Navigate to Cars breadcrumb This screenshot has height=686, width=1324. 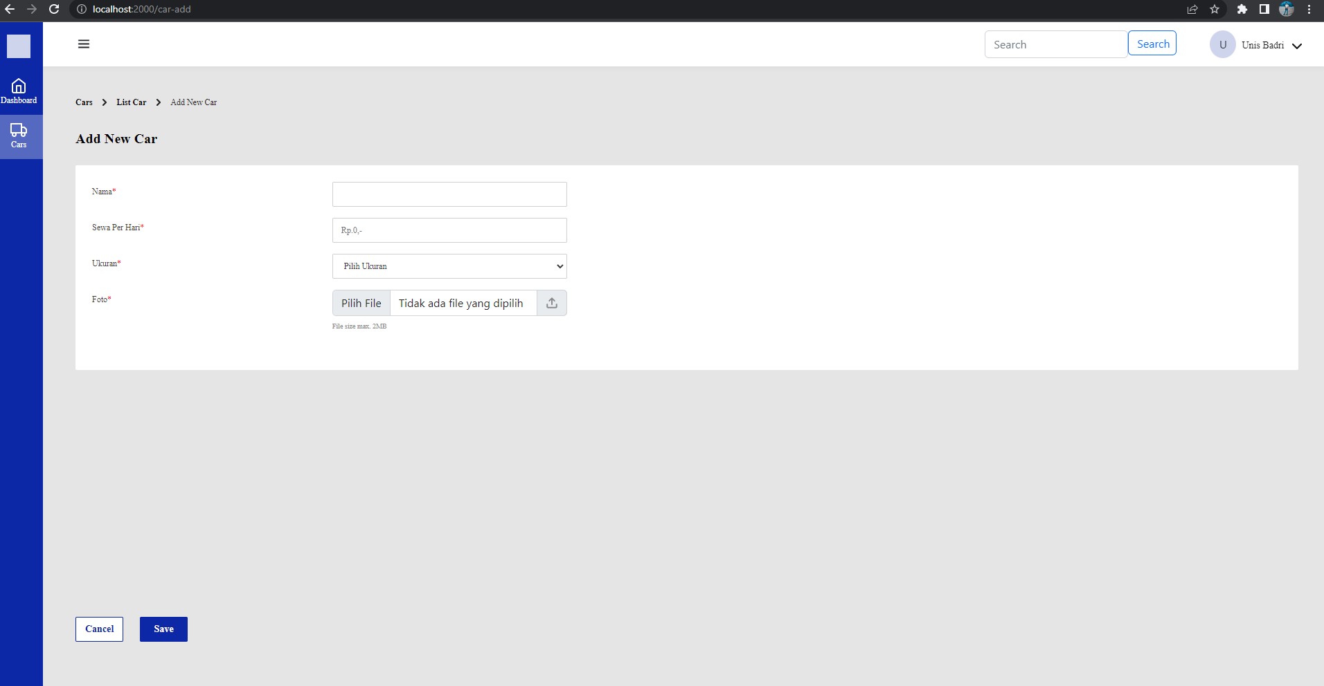(x=83, y=102)
